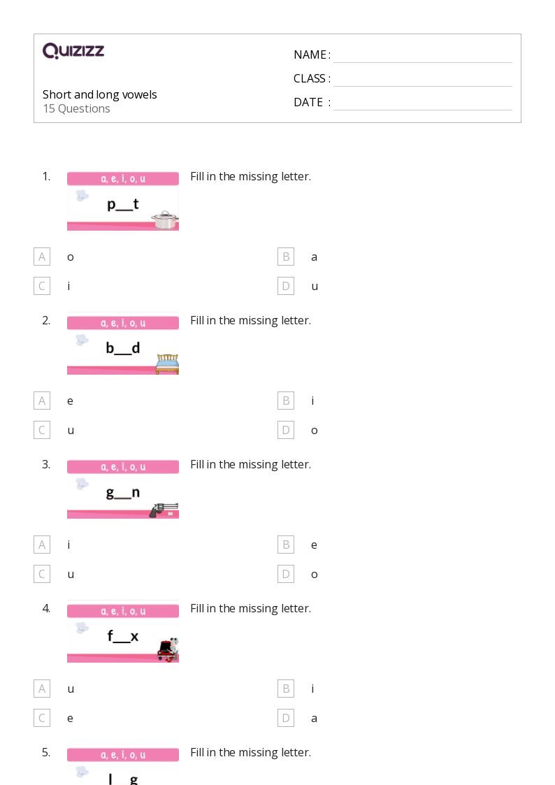Click the fox picture in question 4

tap(168, 650)
